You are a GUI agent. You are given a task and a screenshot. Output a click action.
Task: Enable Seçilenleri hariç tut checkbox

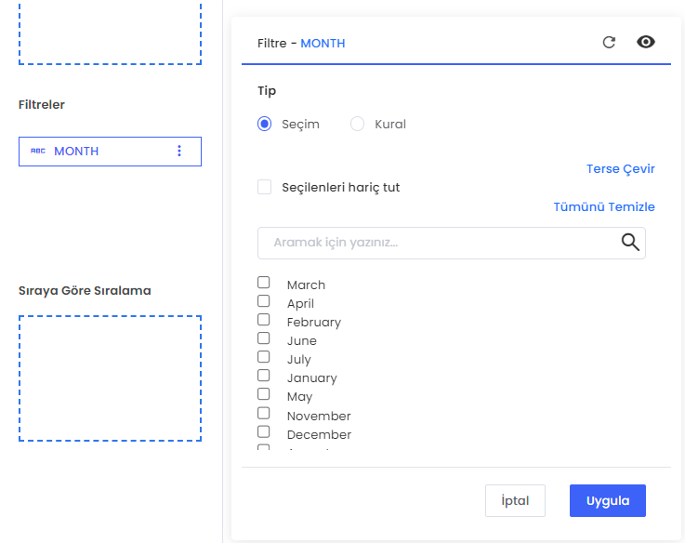pos(264,187)
